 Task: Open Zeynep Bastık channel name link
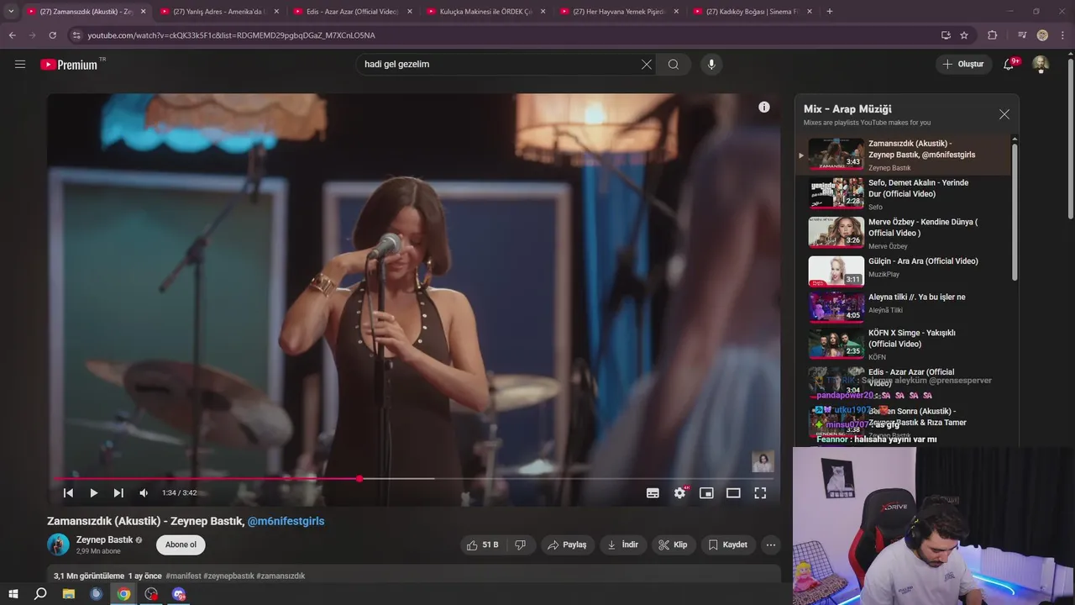coord(104,539)
